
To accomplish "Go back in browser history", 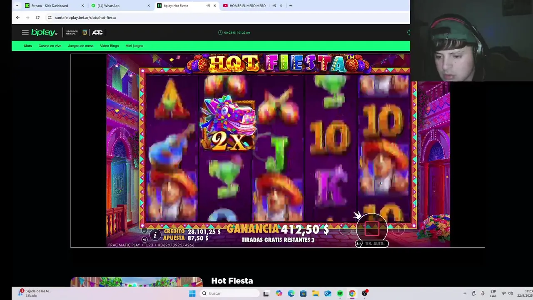I will (x=17, y=17).
